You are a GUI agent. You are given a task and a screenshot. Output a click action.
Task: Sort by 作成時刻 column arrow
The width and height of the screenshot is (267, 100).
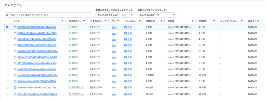click(x=161, y=21)
